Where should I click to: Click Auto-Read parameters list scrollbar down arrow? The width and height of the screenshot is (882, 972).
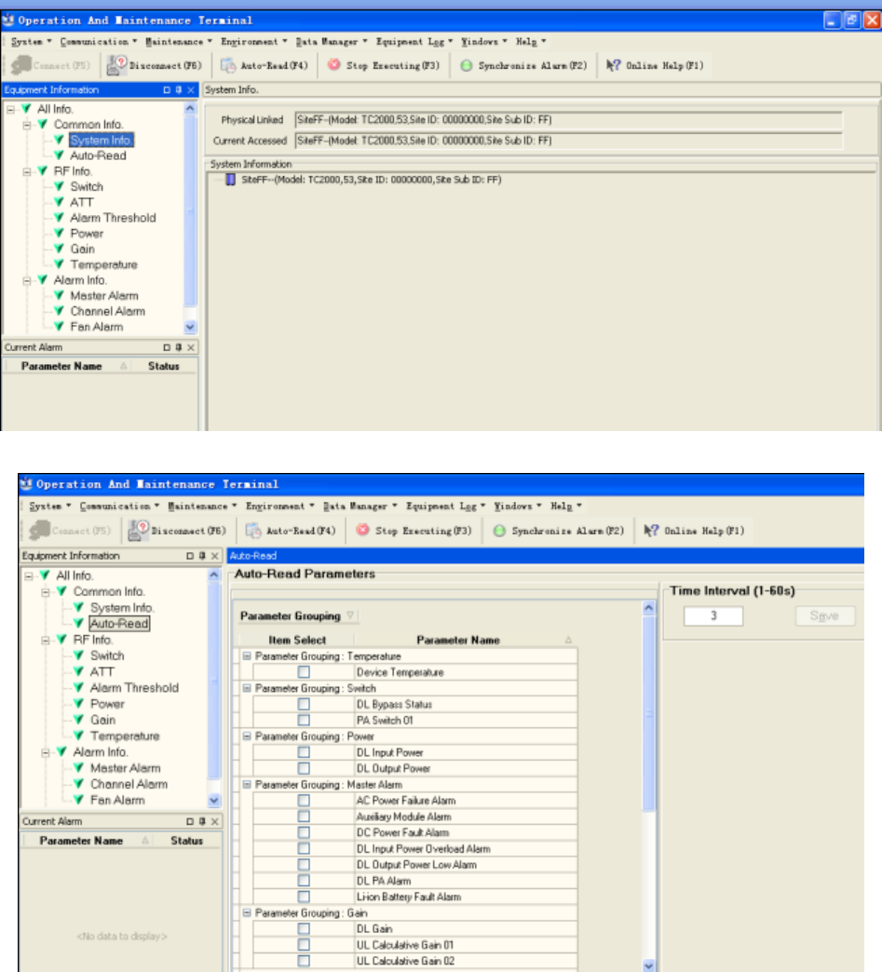649,965
